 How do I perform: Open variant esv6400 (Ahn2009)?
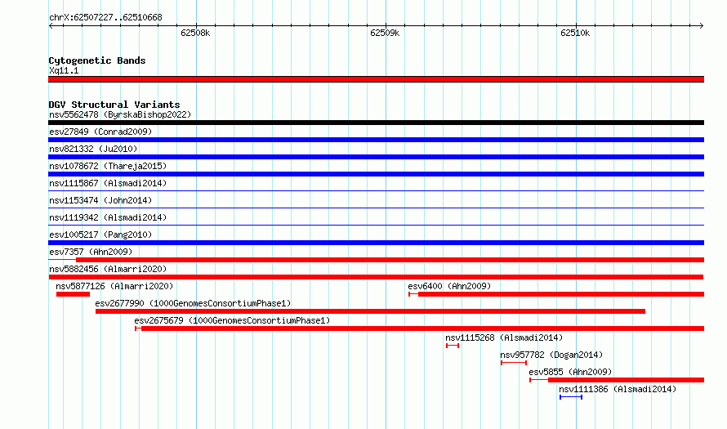[449, 286]
